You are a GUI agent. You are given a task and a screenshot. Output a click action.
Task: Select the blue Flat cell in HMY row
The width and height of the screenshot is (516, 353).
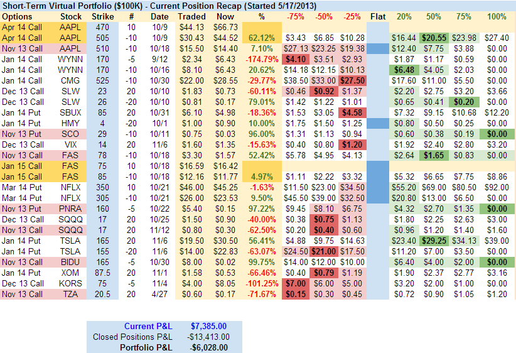tap(378, 123)
